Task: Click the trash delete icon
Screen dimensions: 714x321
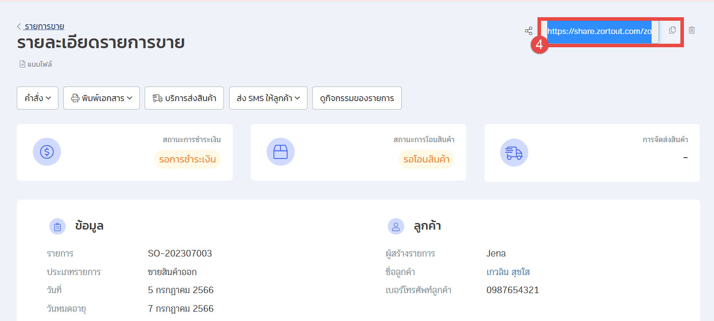Action: [x=691, y=30]
